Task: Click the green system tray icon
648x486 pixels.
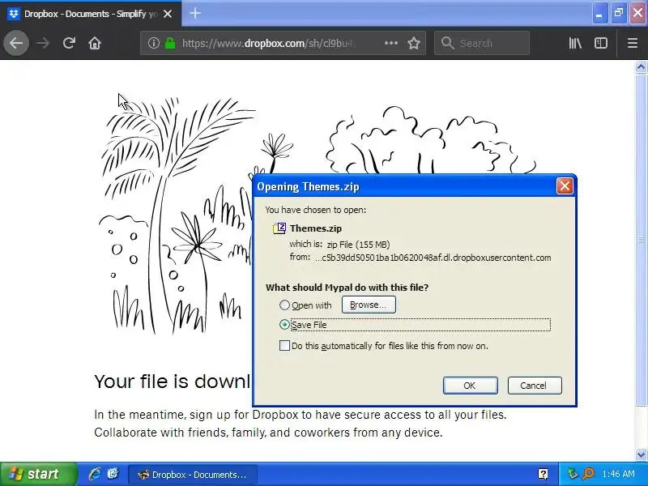Action: click(573, 474)
